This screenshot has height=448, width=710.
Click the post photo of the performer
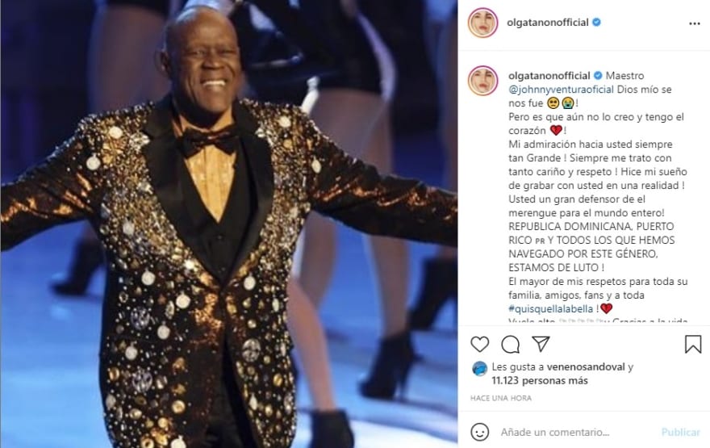tap(228, 224)
